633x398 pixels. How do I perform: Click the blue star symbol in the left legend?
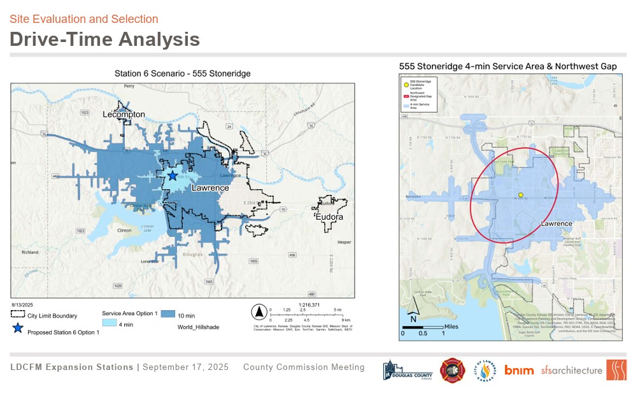[18, 328]
